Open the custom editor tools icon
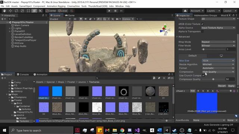The image size is (239, 134). pyautogui.click(x=40, y=11)
